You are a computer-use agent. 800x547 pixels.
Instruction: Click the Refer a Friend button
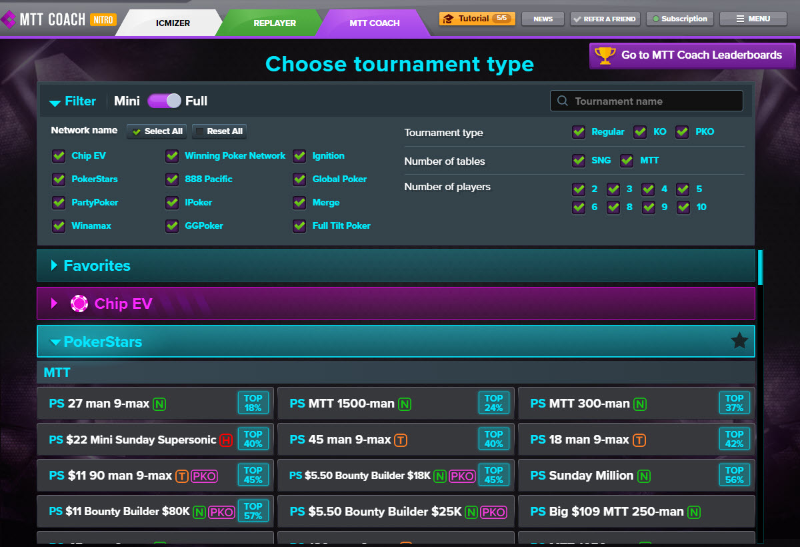pos(605,19)
